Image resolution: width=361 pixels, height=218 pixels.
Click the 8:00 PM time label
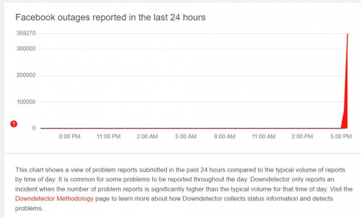[70, 136]
